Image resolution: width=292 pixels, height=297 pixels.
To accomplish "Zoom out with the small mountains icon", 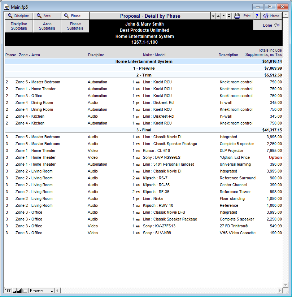I will point(14,291).
